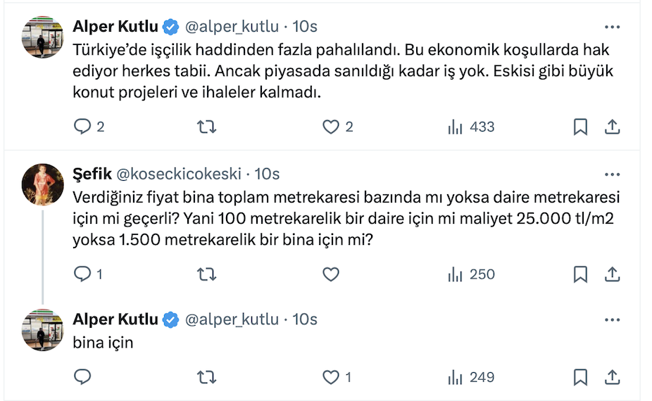Open more options on Şefik's tweet

click(613, 174)
